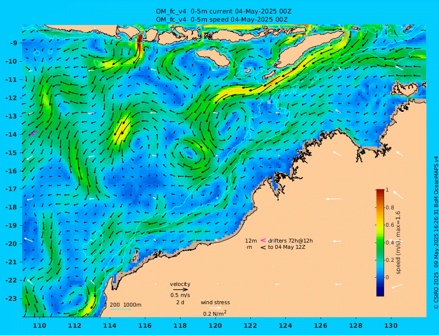Screen dimensions: 439x335
Task: Click the CSIRO 2025 BoM OceanMAPS copyright text
Action: pos(436,232)
